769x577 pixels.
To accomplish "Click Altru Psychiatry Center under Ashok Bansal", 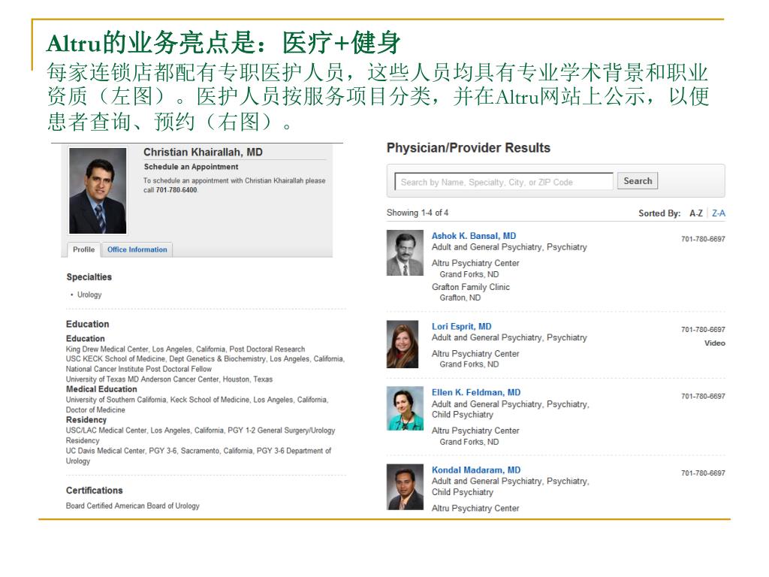I will [x=475, y=263].
